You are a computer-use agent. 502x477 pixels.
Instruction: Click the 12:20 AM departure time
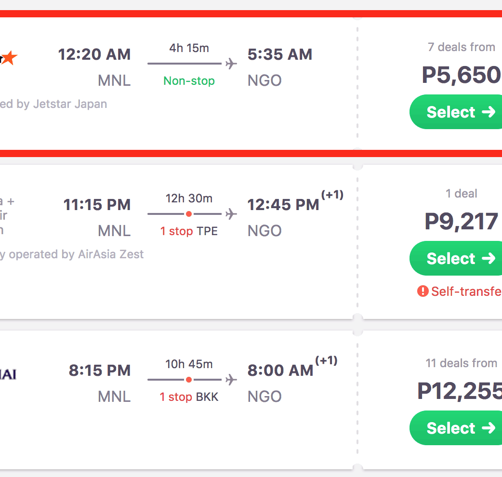94,54
